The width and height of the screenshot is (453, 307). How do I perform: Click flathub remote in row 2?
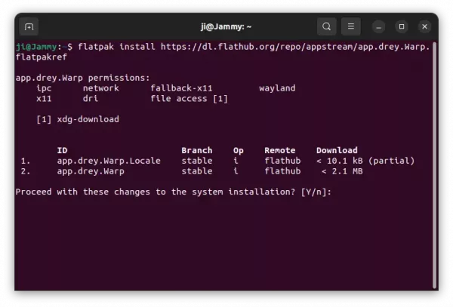[282, 171]
